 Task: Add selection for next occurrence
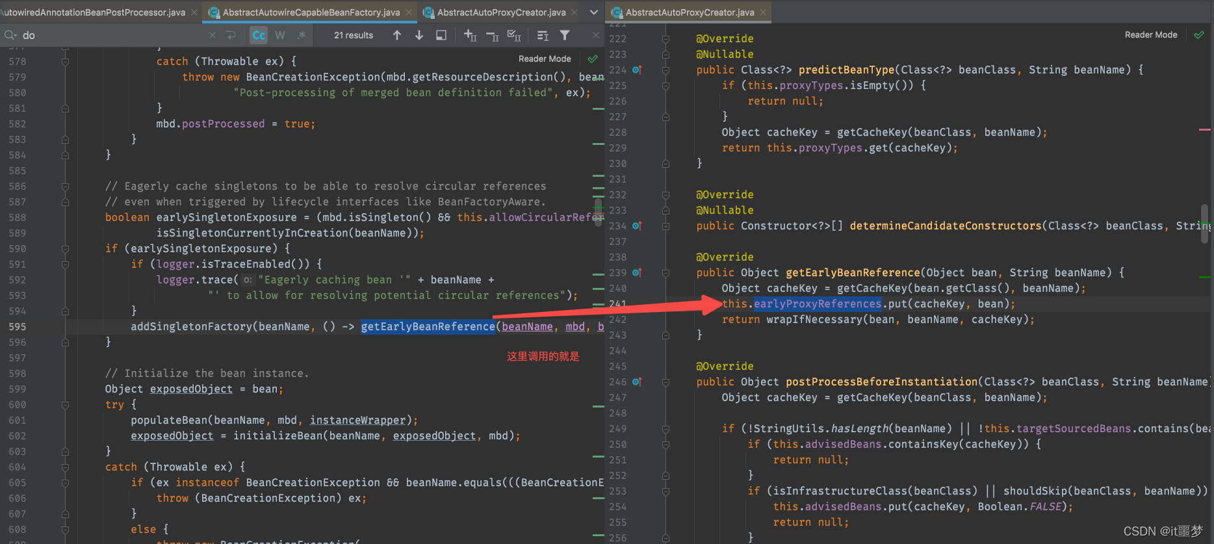tap(471, 35)
